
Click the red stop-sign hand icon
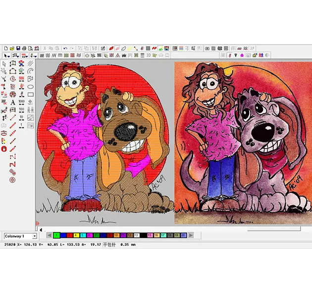coord(4,149)
